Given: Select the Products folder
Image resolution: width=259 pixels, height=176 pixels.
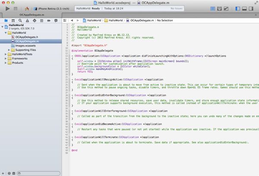Looking at the screenshot, I should pos(31,63).
